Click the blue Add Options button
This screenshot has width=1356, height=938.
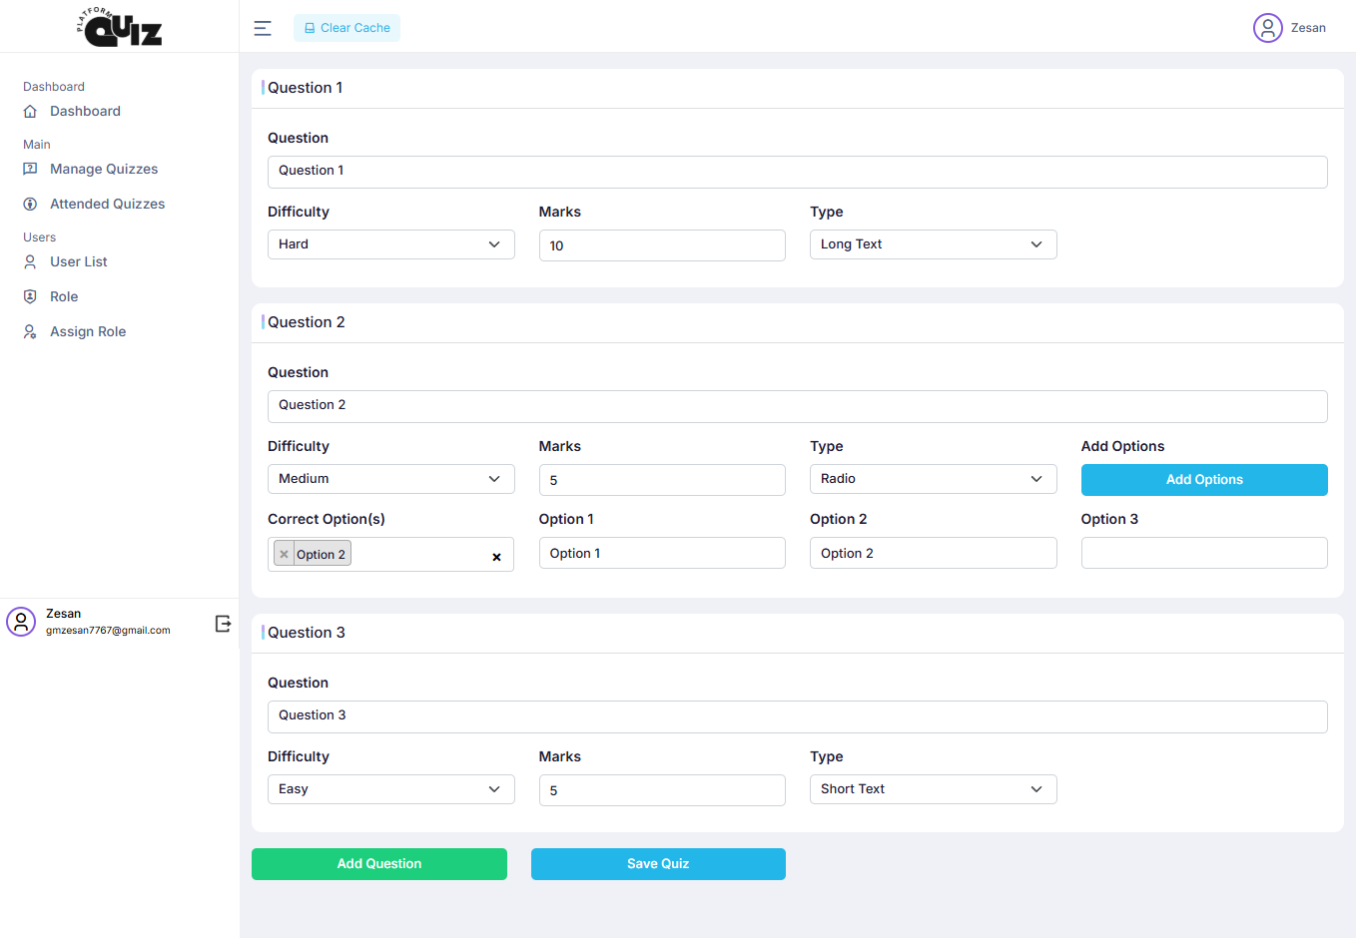coord(1204,480)
